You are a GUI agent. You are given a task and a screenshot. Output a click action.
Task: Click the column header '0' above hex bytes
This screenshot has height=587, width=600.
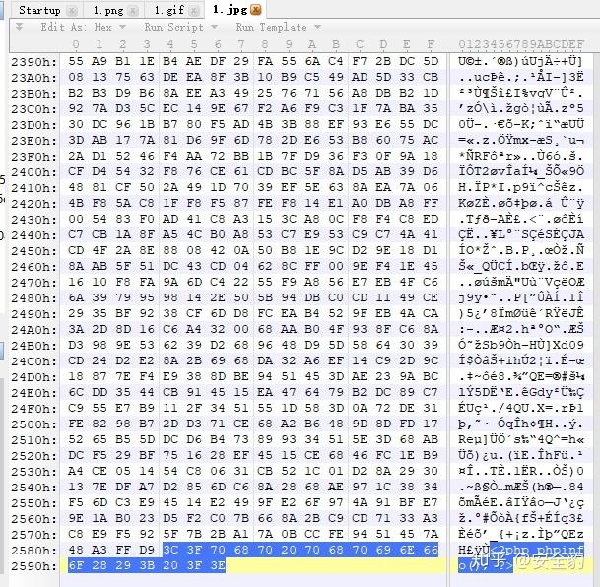pyautogui.click(x=76, y=44)
